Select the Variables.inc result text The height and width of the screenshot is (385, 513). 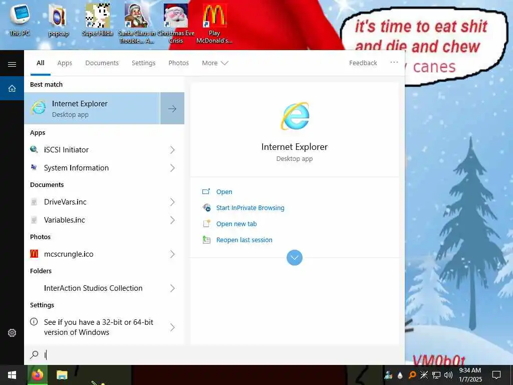[65, 220]
